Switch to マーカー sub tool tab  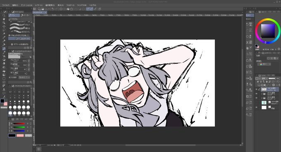(26, 15)
